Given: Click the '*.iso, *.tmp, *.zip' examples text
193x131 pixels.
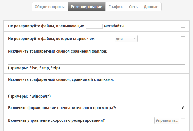Looking at the screenshot, I should pos(45,68).
